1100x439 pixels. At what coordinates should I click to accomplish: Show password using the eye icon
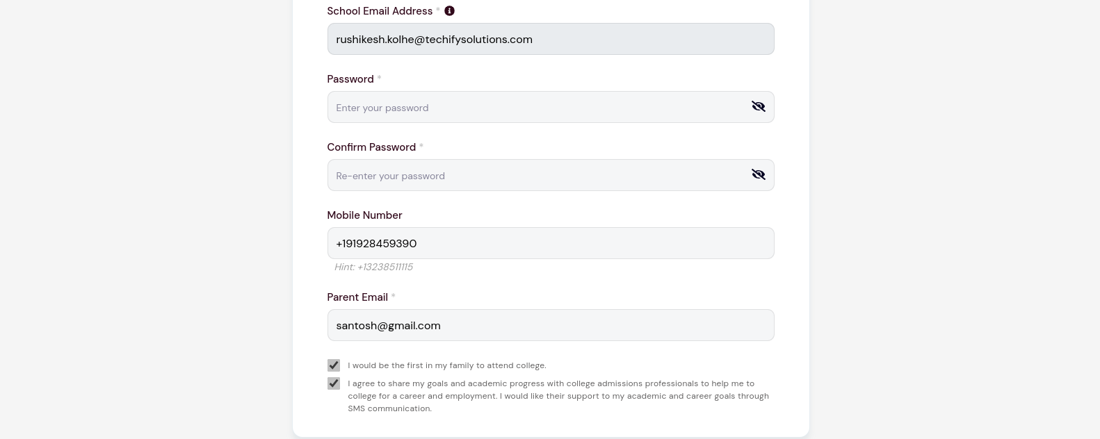click(758, 107)
